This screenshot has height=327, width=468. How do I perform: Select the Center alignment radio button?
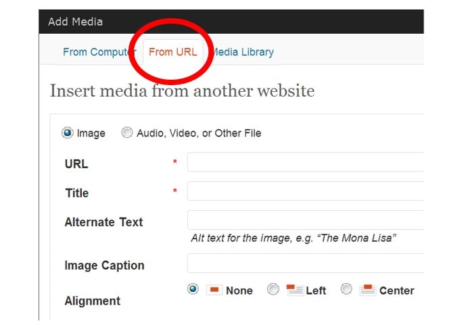[x=346, y=289]
